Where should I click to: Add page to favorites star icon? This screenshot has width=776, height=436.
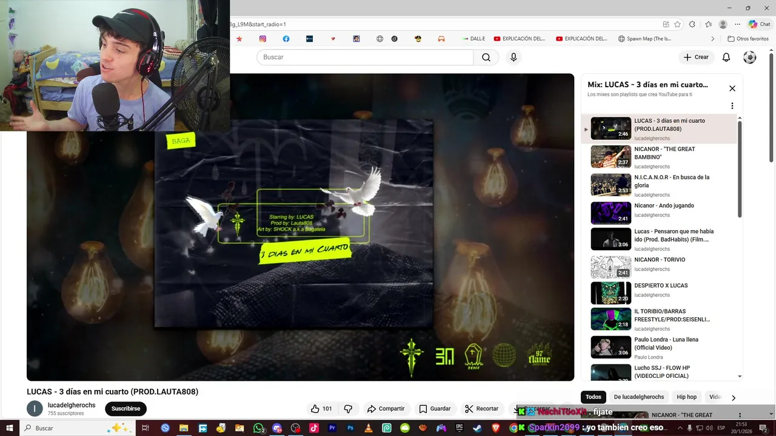click(x=677, y=24)
